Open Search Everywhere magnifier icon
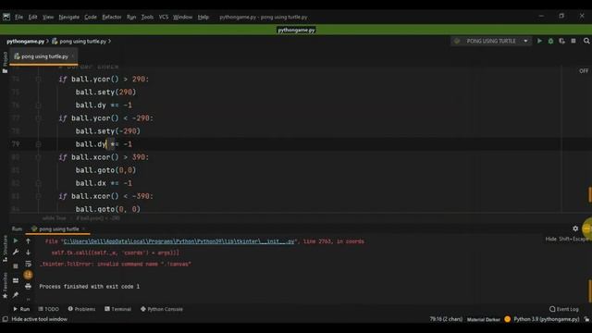The height and width of the screenshot is (333, 592). click(x=586, y=41)
